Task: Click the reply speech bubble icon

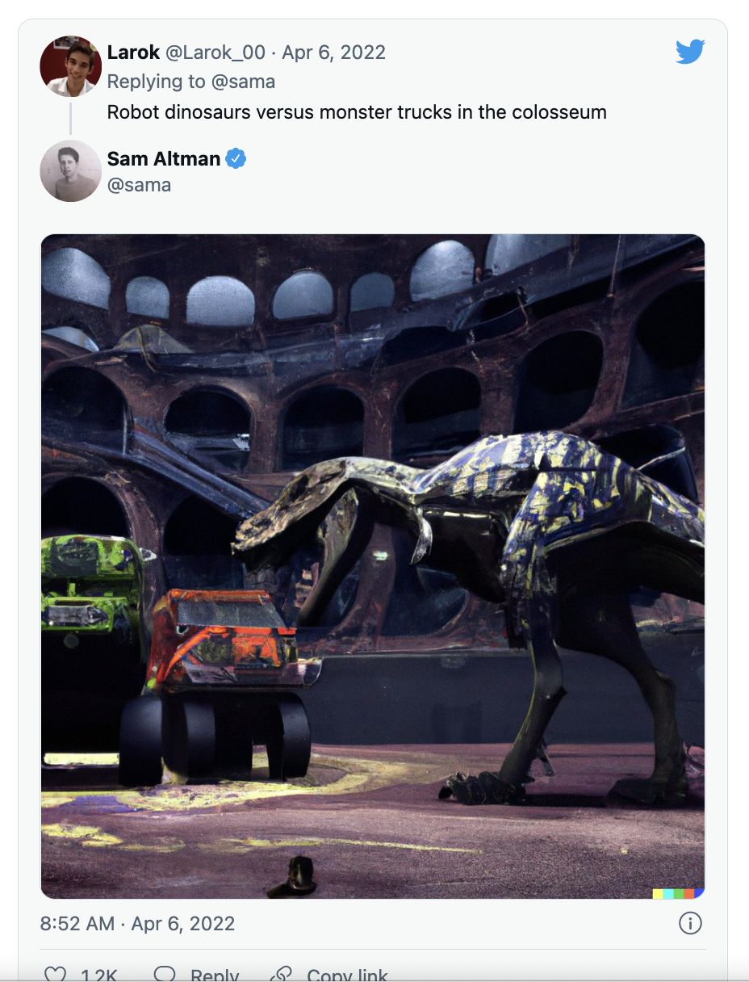Action: pyautogui.click(x=165, y=974)
